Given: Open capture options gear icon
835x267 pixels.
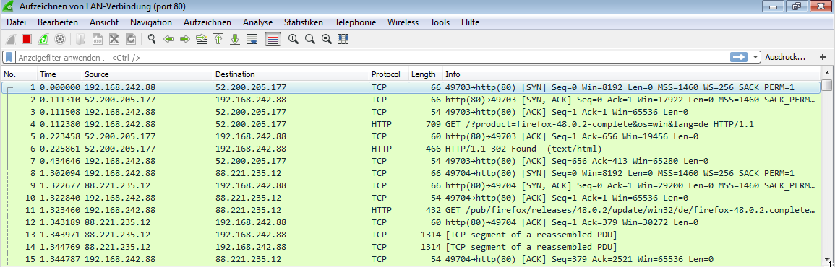Looking at the screenshot, I should (59, 39).
